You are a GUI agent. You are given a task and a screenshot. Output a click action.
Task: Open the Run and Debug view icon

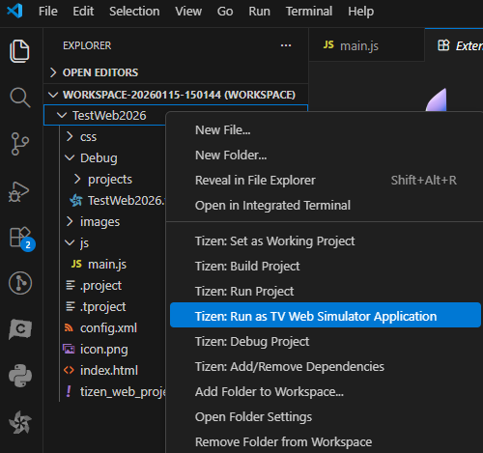coord(19,192)
